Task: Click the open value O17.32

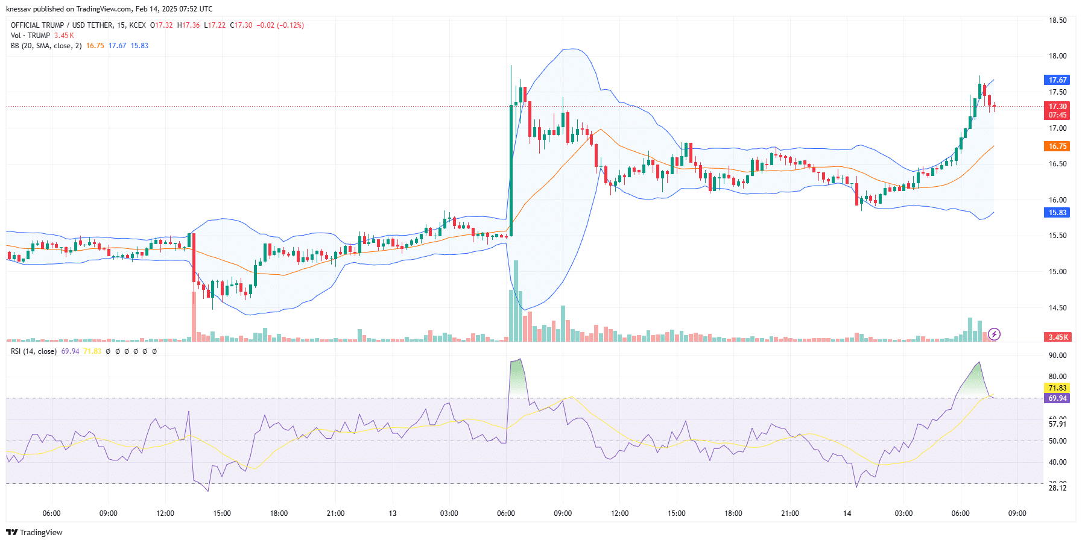Action: [162, 25]
